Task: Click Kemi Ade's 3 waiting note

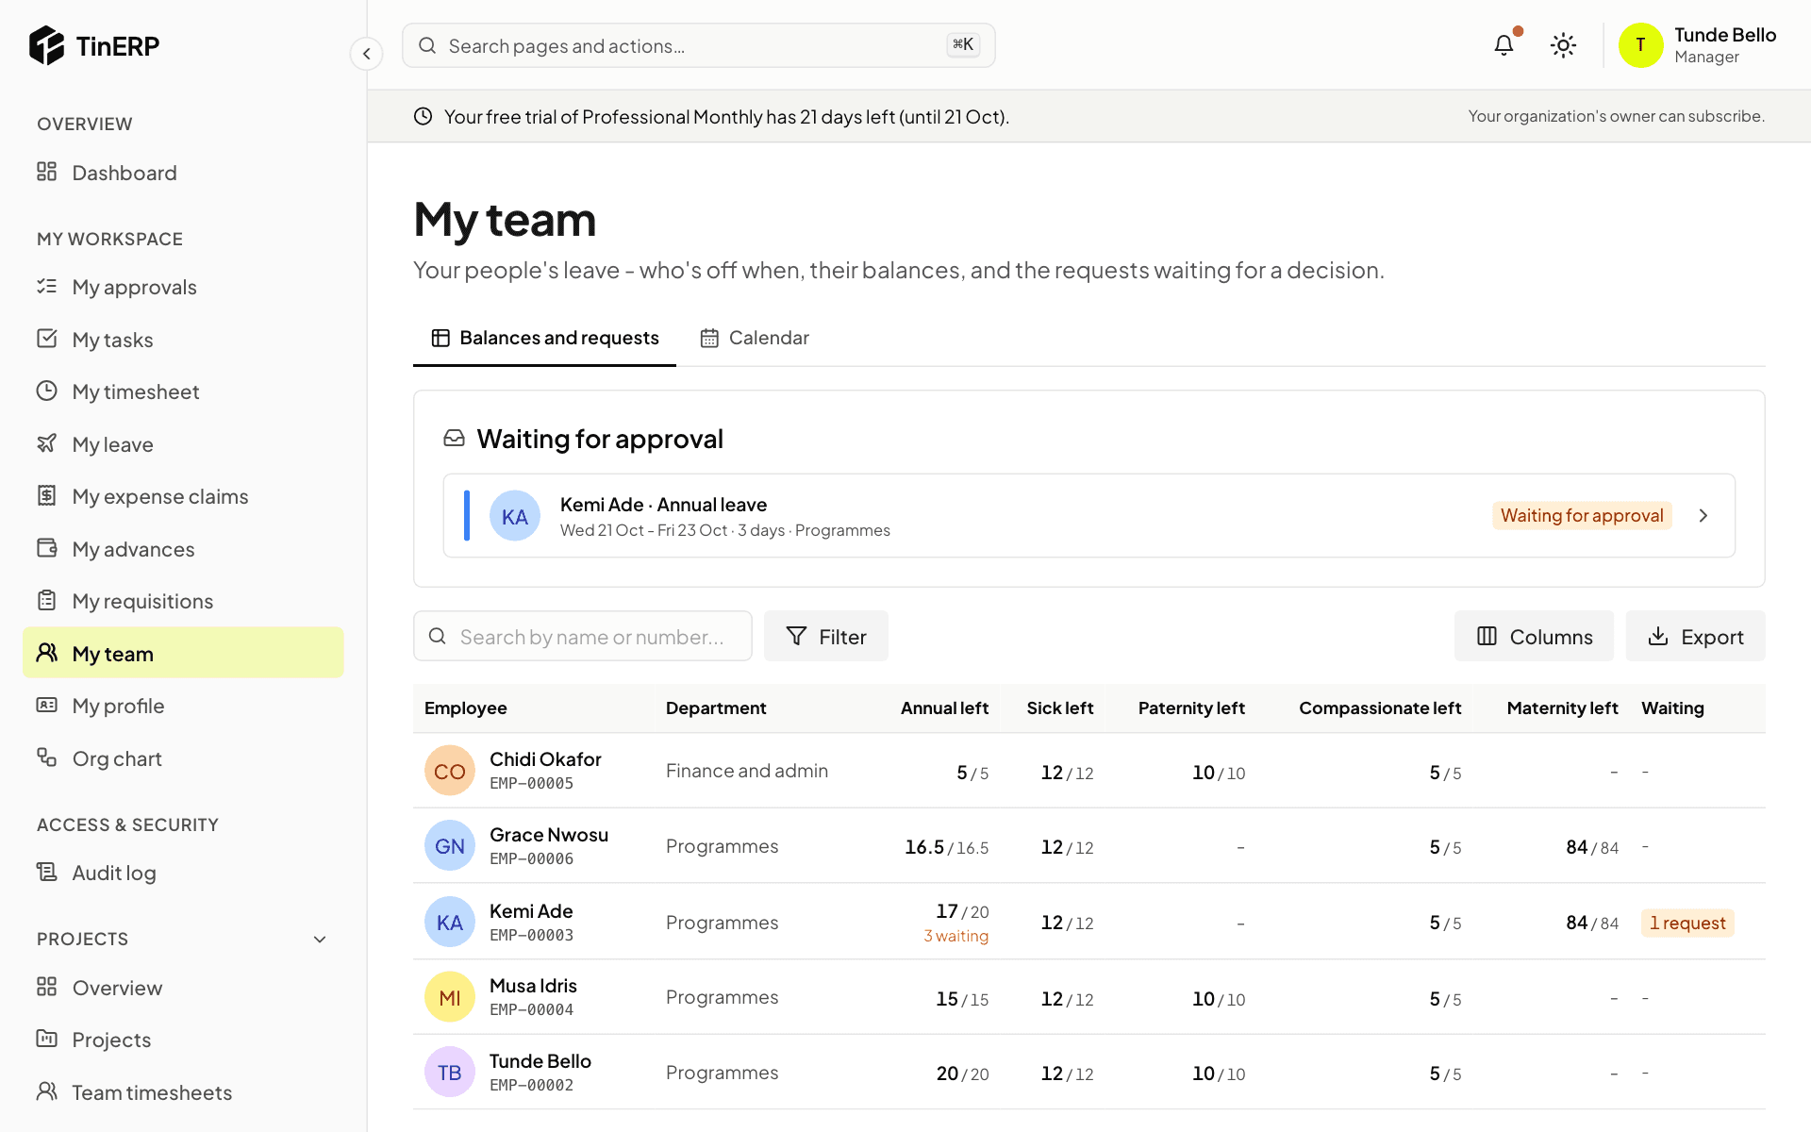Action: pos(955,937)
